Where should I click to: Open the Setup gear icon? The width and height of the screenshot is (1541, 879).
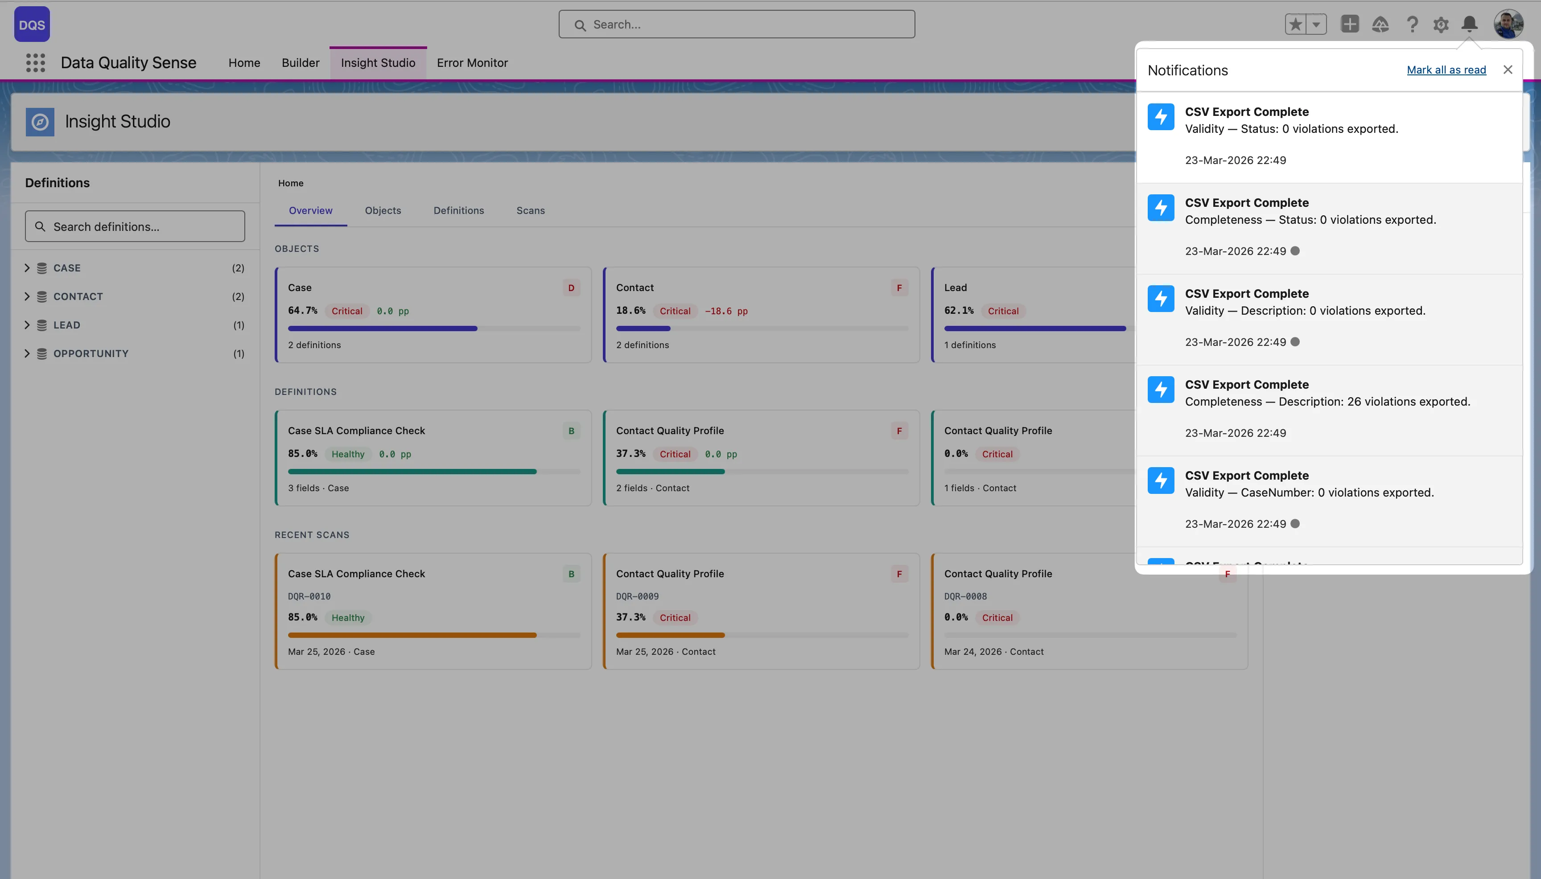(x=1441, y=24)
